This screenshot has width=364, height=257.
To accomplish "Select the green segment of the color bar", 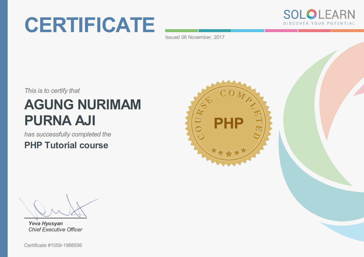I will [181, 31].
